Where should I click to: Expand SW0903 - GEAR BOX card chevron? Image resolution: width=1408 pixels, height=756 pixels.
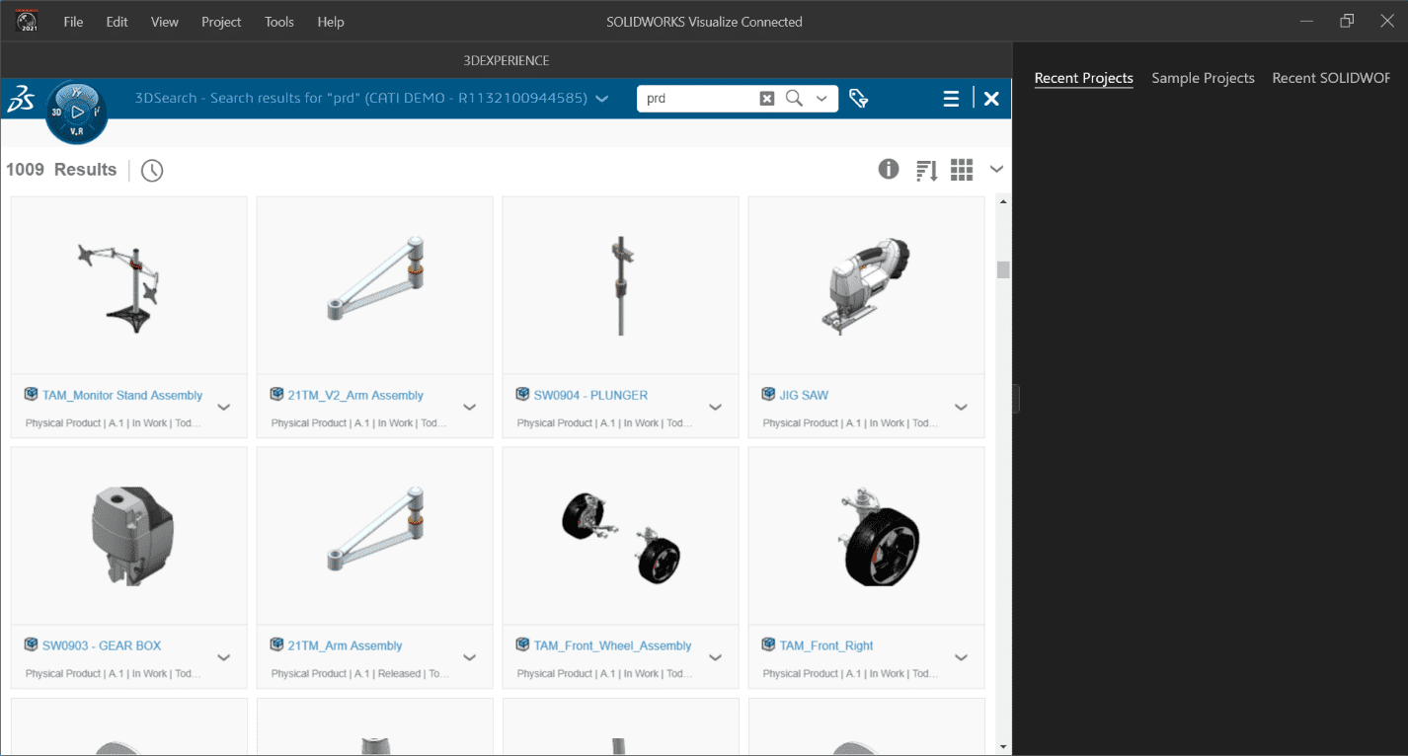(x=224, y=658)
